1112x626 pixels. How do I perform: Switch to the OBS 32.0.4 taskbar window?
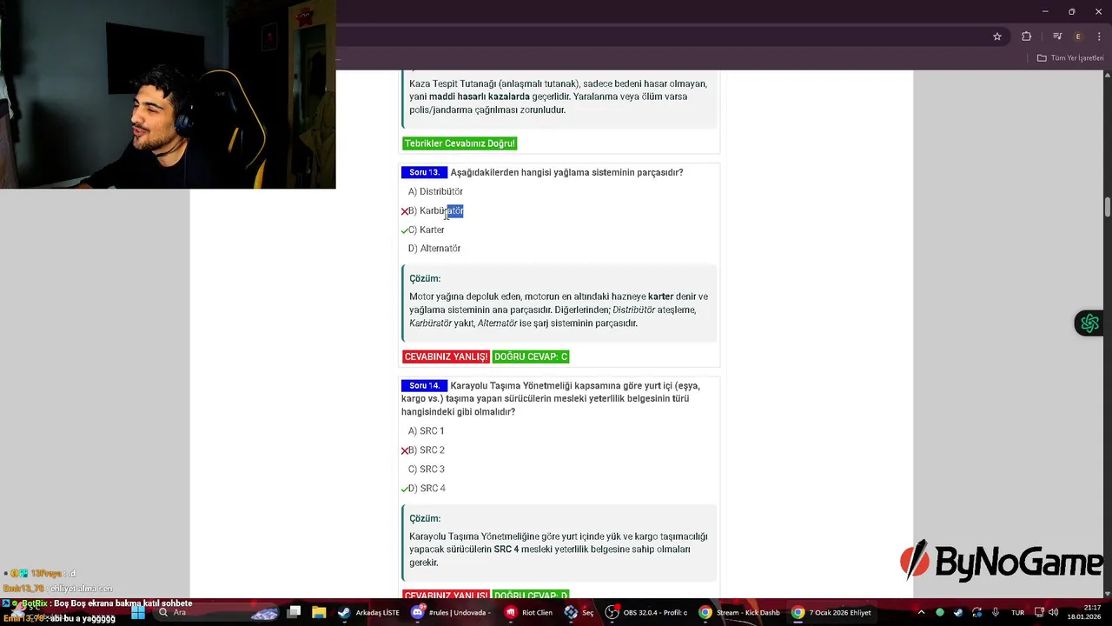point(646,612)
